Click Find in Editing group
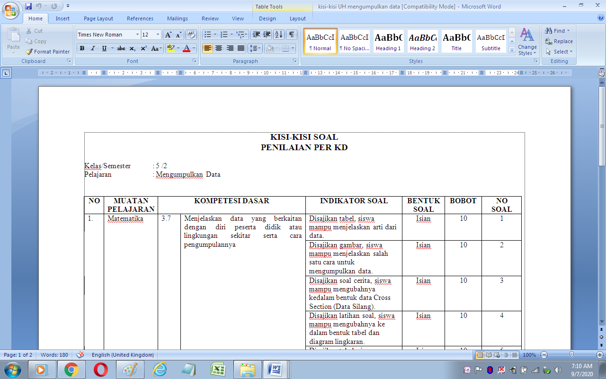This screenshot has width=606, height=379. pyautogui.click(x=558, y=31)
